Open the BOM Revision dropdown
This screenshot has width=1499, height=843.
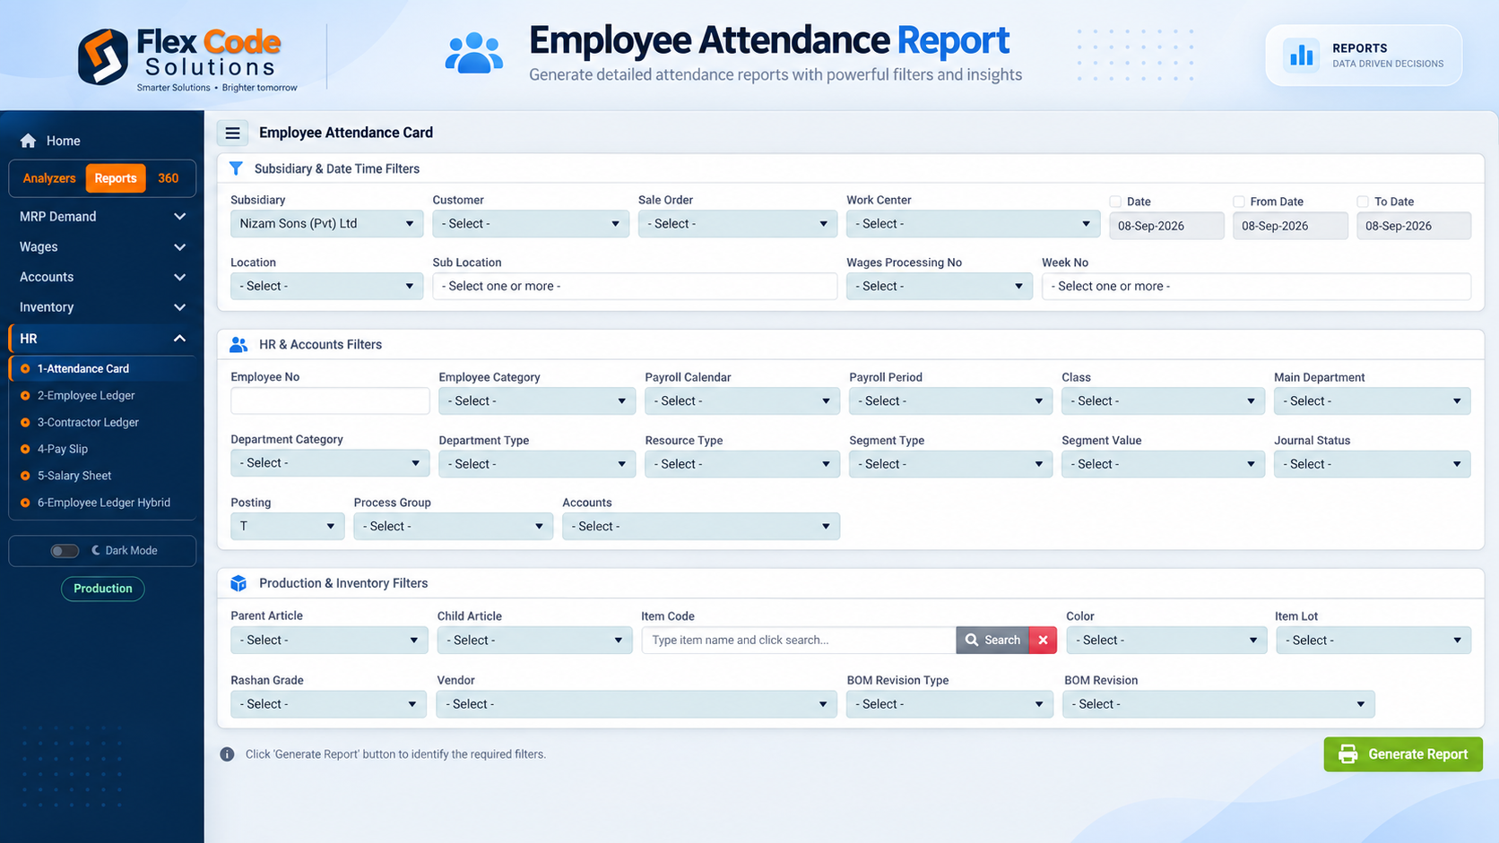pyautogui.click(x=1218, y=704)
